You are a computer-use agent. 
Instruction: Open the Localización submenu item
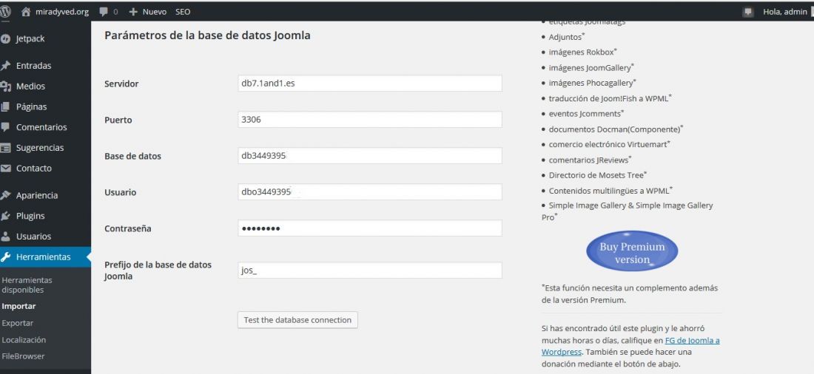pos(24,340)
